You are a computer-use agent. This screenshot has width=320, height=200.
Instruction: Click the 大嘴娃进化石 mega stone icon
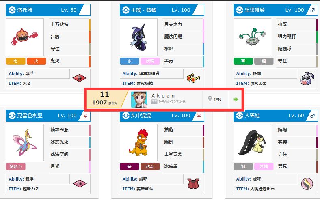point(307,183)
